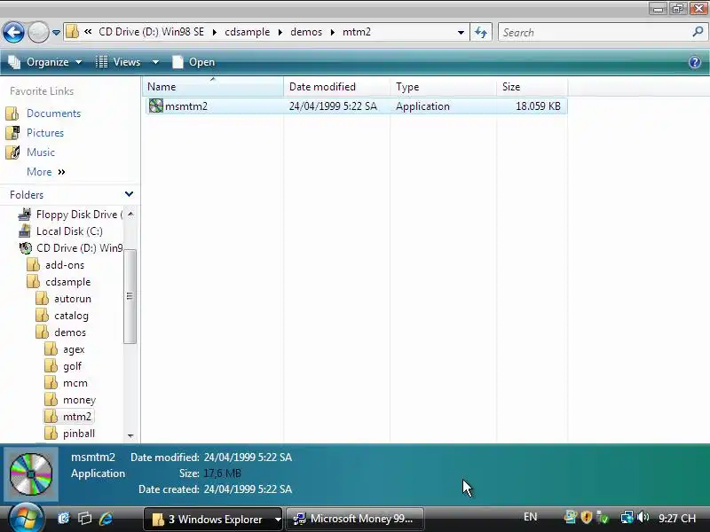Image resolution: width=710 pixels, height=532 pixels.
Task: Select the mcm folder in the tree
Action: pyautogui.click(x=75, y=383)
